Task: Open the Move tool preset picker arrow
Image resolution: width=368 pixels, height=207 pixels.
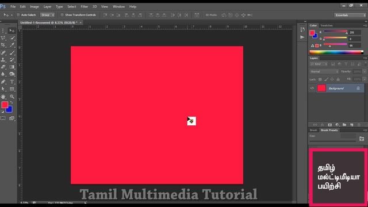Action: 11,16
